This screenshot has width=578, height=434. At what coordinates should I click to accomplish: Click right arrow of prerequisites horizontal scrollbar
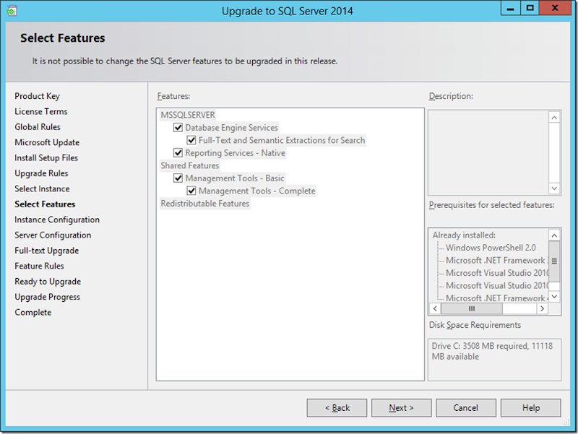[542, 308]
